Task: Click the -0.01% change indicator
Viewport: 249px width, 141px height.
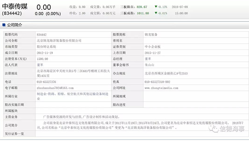Action: click(x=161, y=13)
